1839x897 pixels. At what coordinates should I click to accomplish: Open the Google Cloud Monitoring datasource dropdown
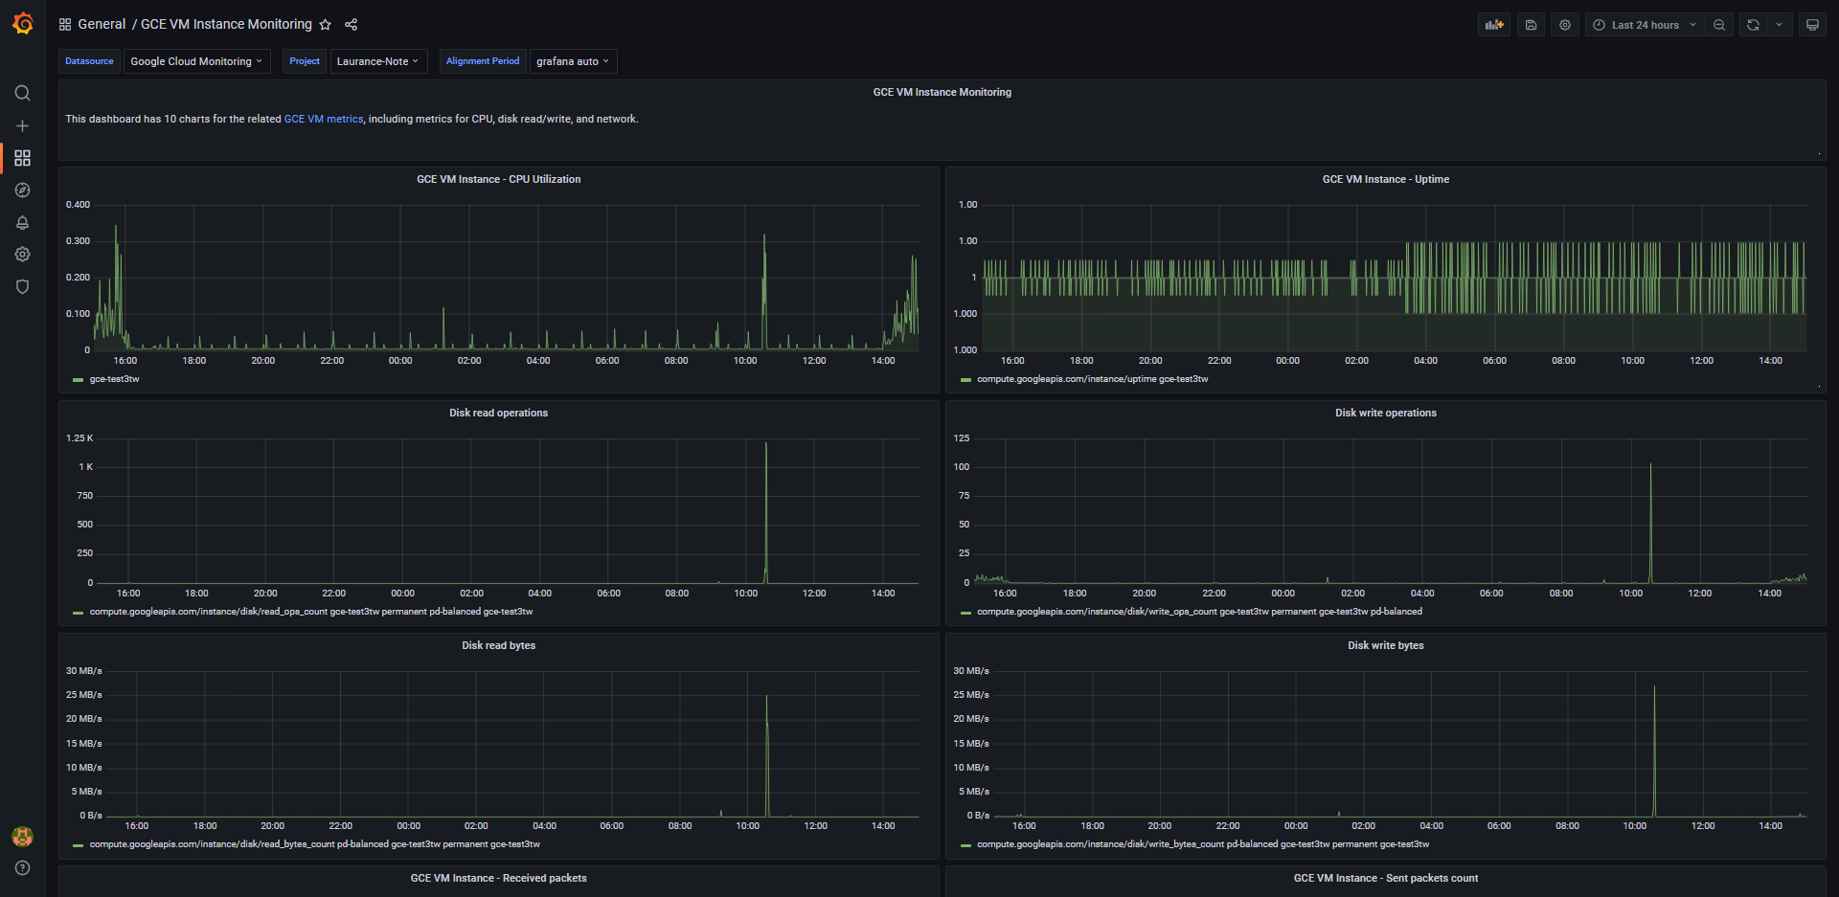click(x=196, y=61)
